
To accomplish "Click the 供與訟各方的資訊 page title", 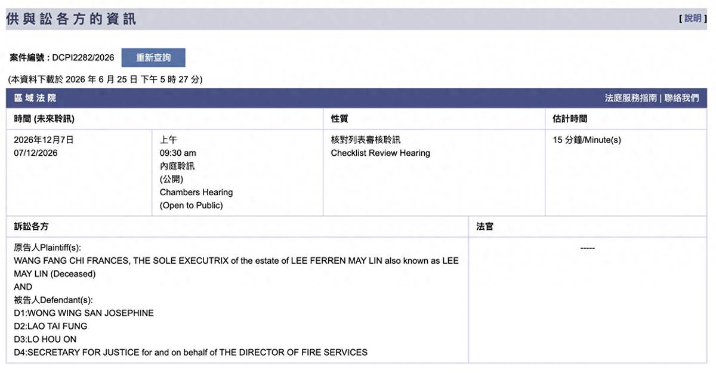I will coord(71,19).
